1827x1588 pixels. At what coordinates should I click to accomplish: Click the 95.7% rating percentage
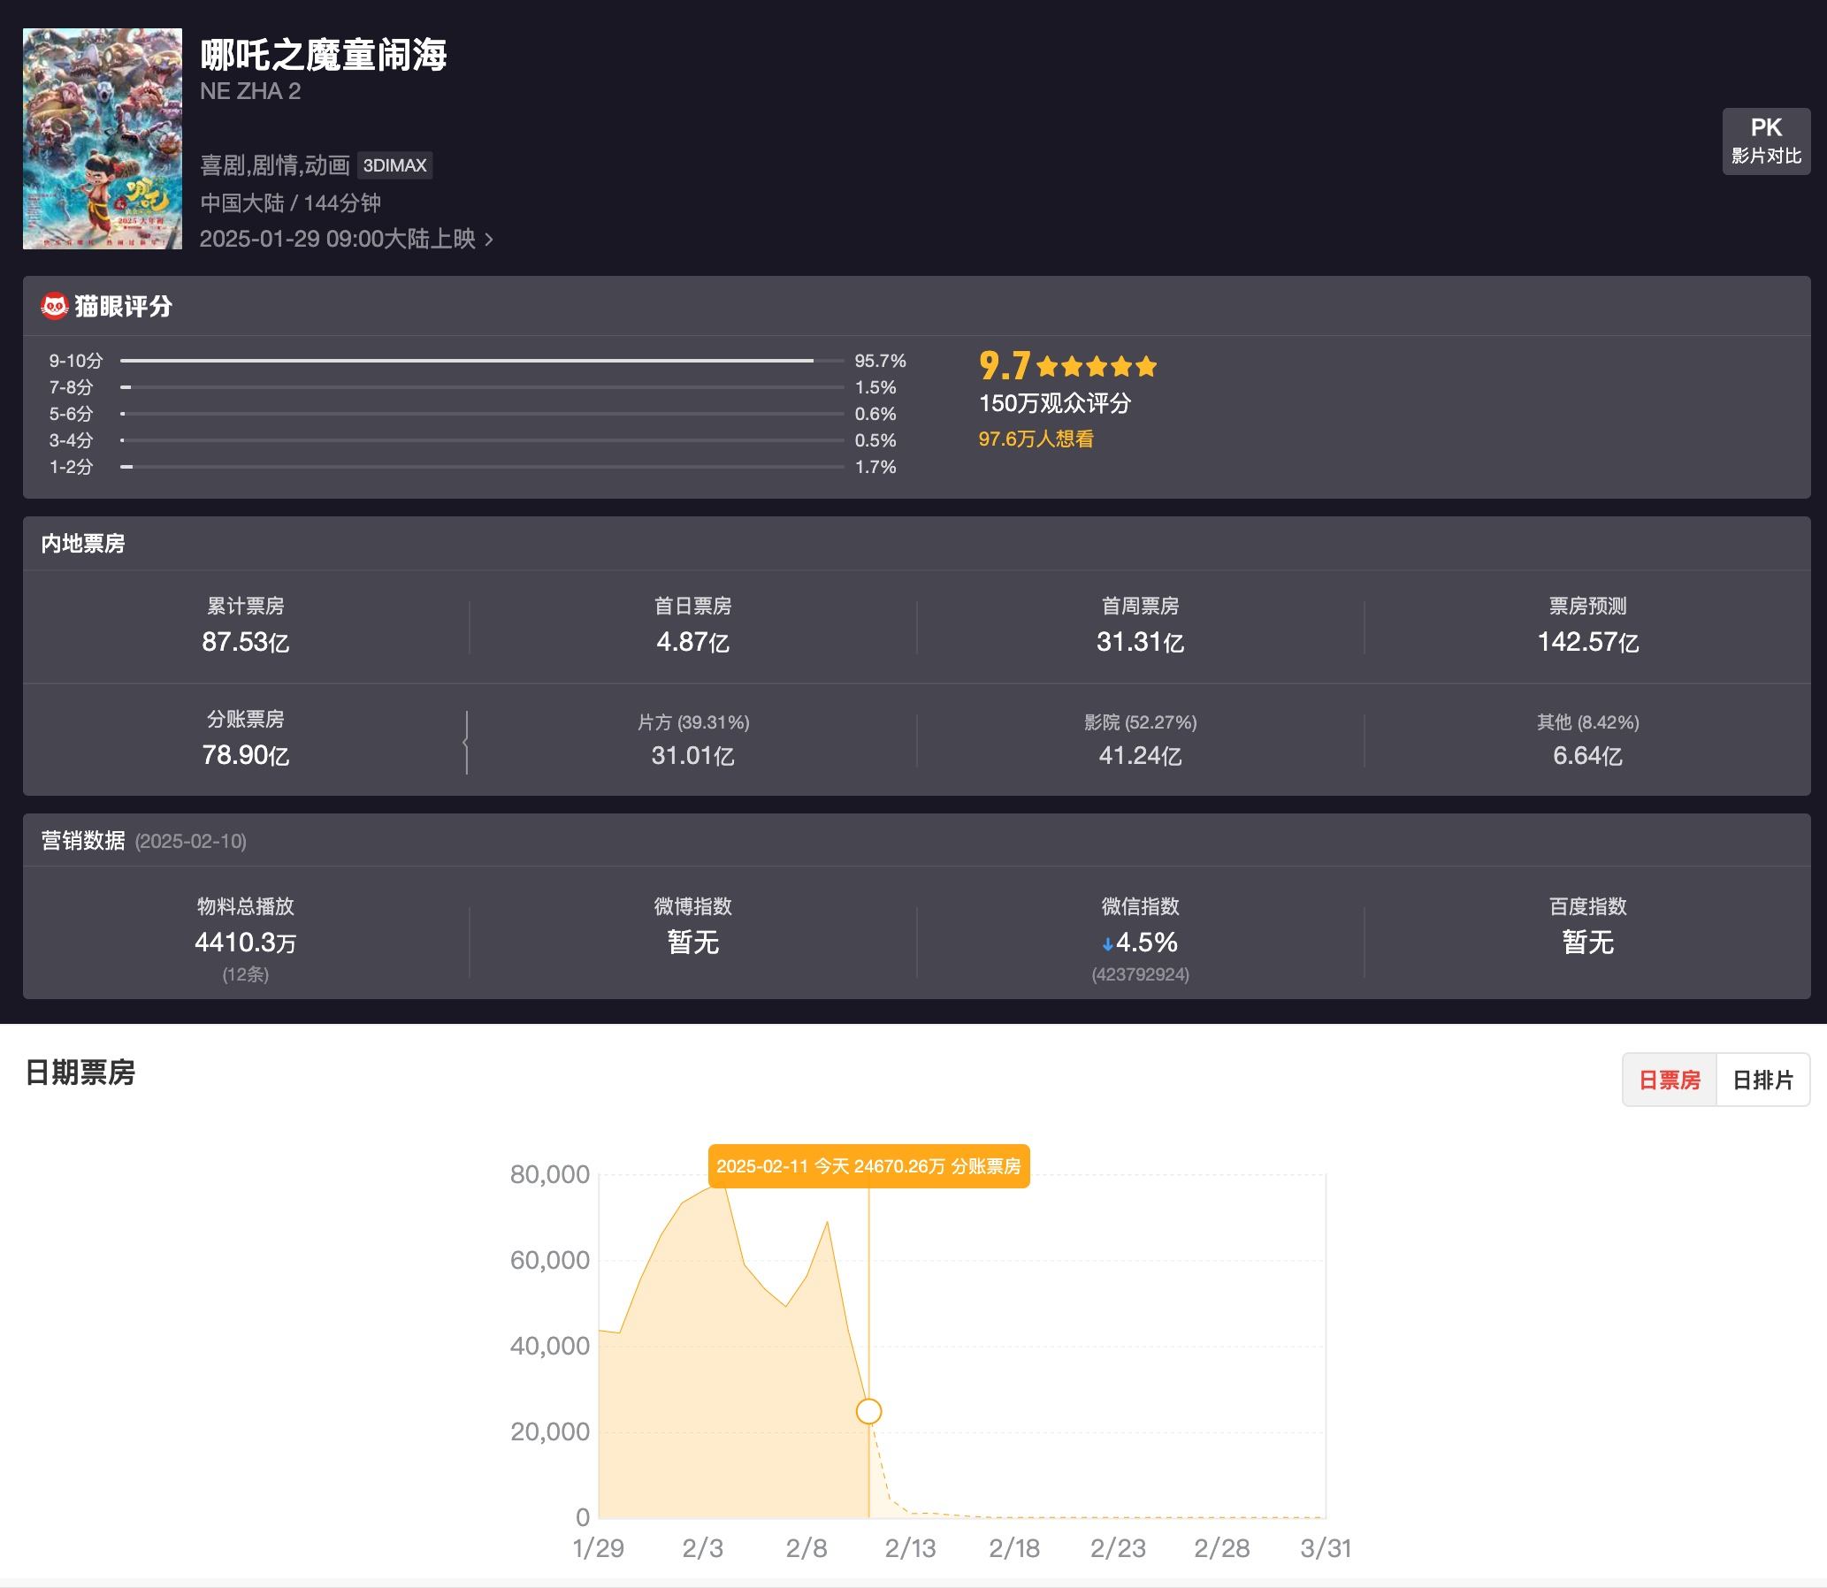pyautogui.click(x=880, y=361)
